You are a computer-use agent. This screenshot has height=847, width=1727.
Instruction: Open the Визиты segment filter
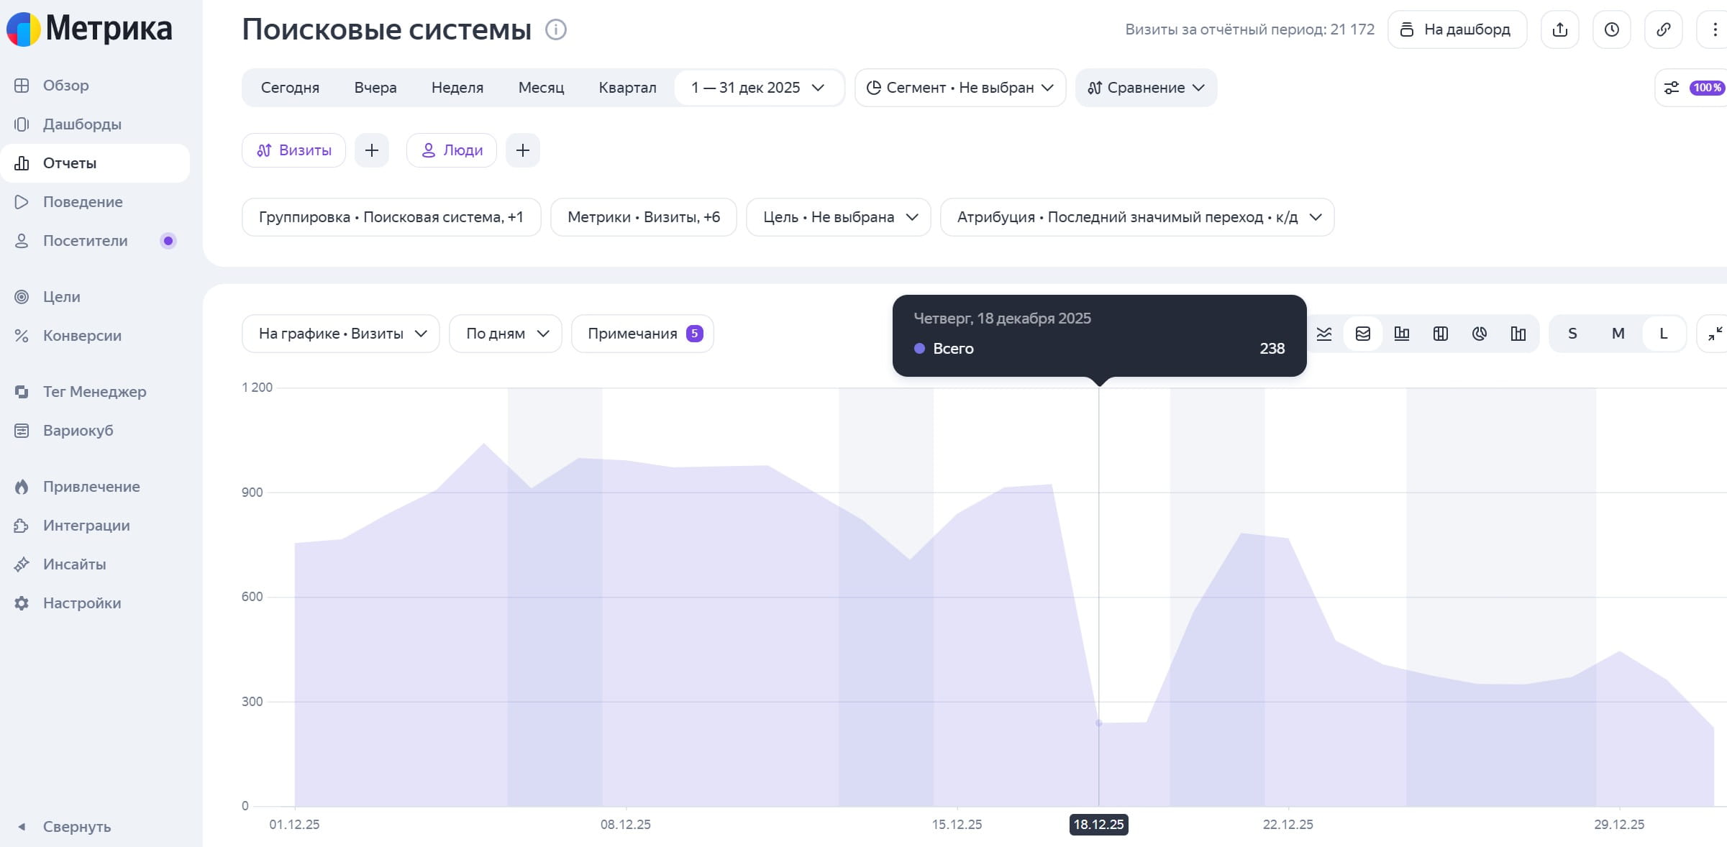click(294, 150)
